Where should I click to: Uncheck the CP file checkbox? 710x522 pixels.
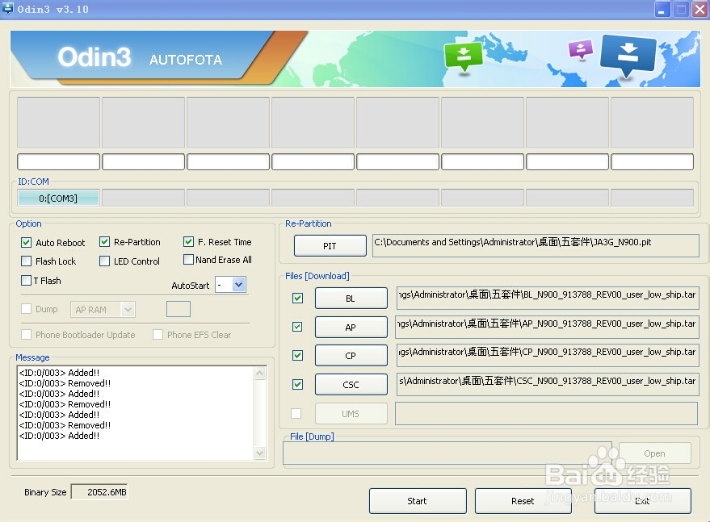pos(297,356)
